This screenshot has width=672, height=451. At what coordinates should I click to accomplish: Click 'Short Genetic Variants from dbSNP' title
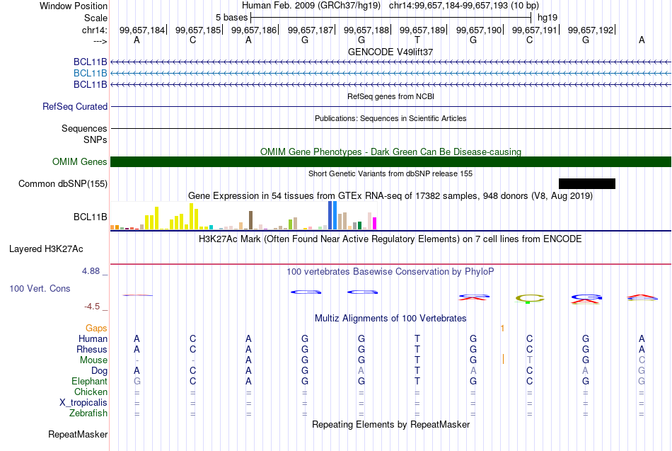390,173
